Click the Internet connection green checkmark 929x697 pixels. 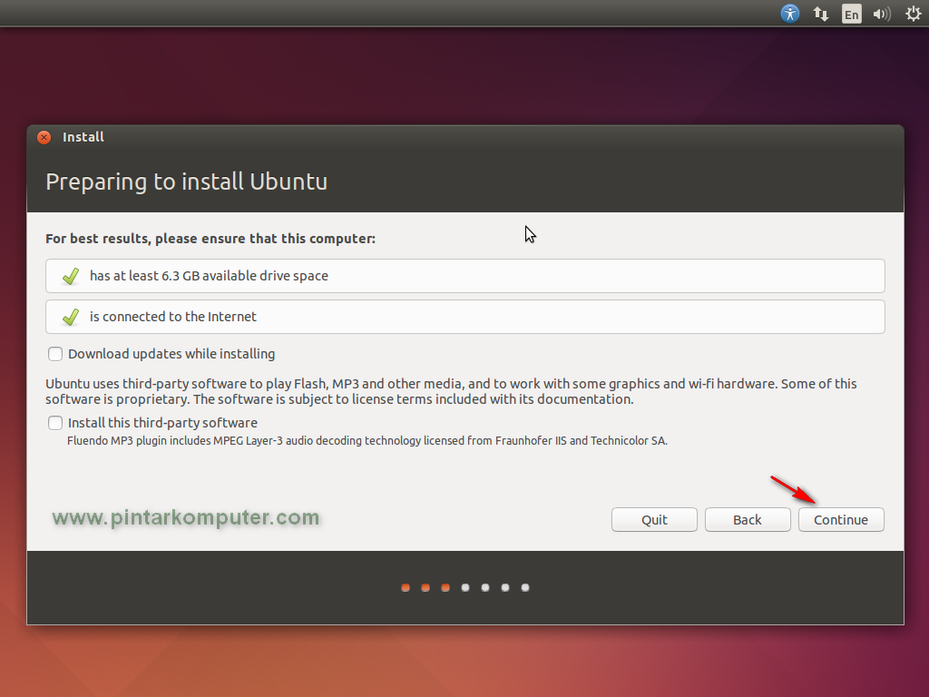pos(71,317)
